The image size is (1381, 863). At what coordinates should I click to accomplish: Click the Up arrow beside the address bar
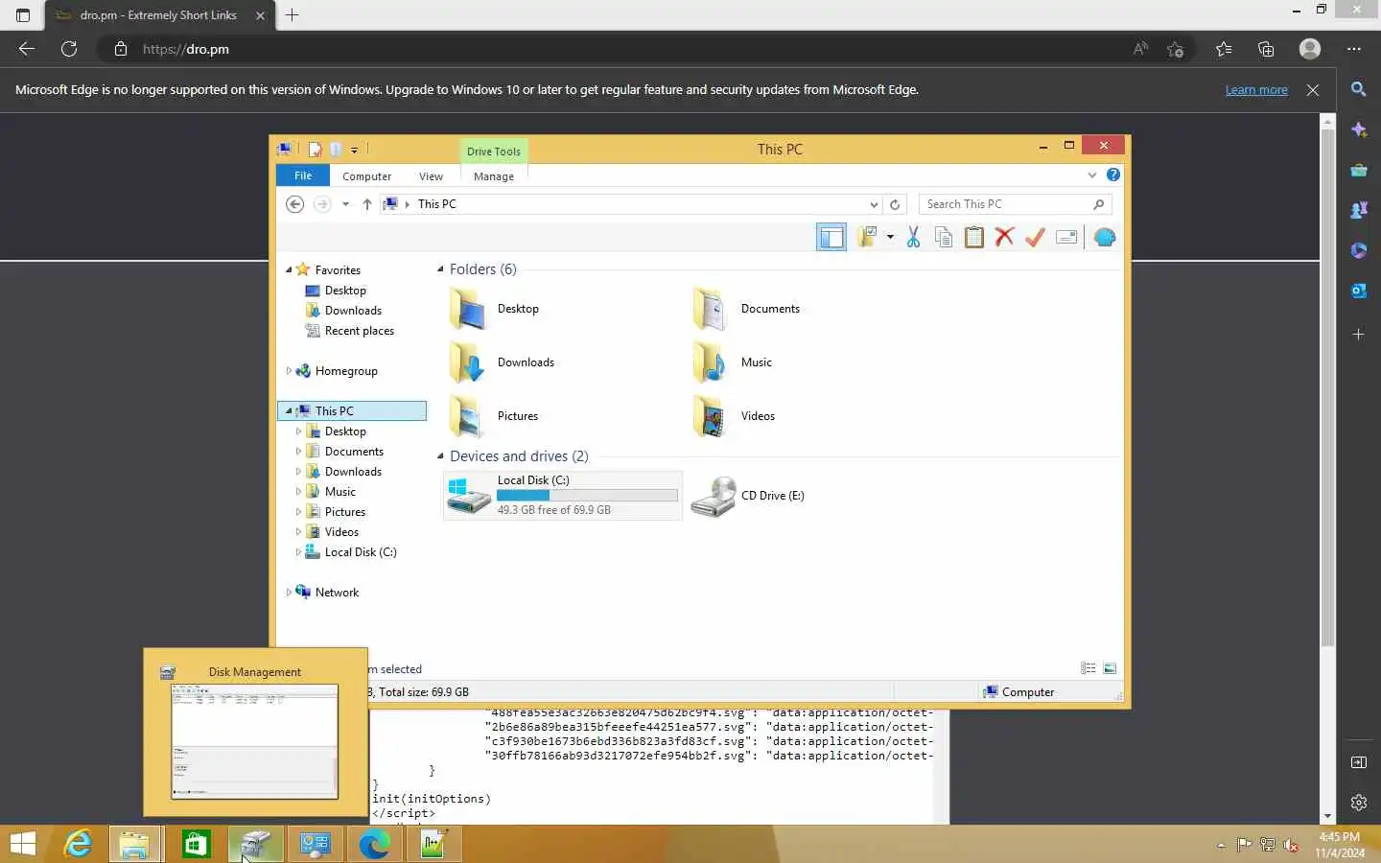(367, 204)
